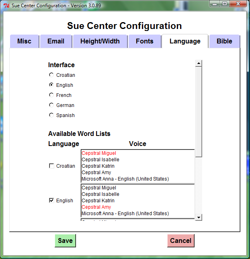Image resolution: width=250 pixels, height=259 pixels.
Task: Go to the Height/Width tab
Action: point(100,41)
